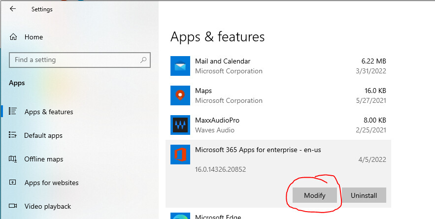Select Apps & features in sidebar
The image size is (435, 219).
point(49,112)
